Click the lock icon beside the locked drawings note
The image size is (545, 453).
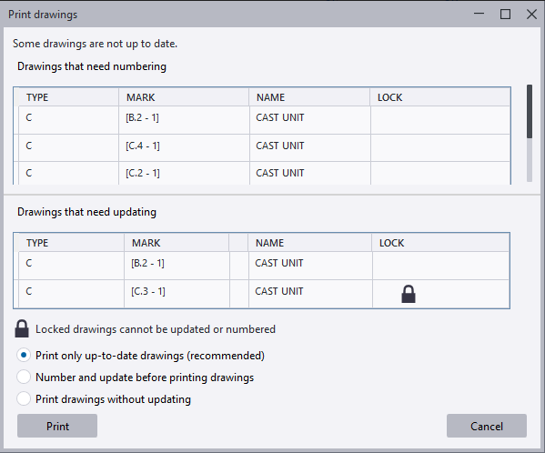[x=22, y=328]
